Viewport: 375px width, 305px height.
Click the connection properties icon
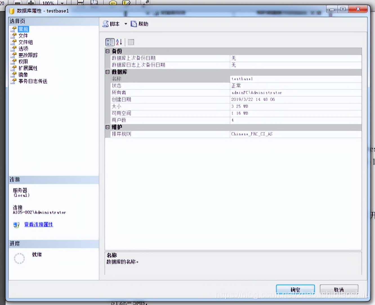(16, 225)
